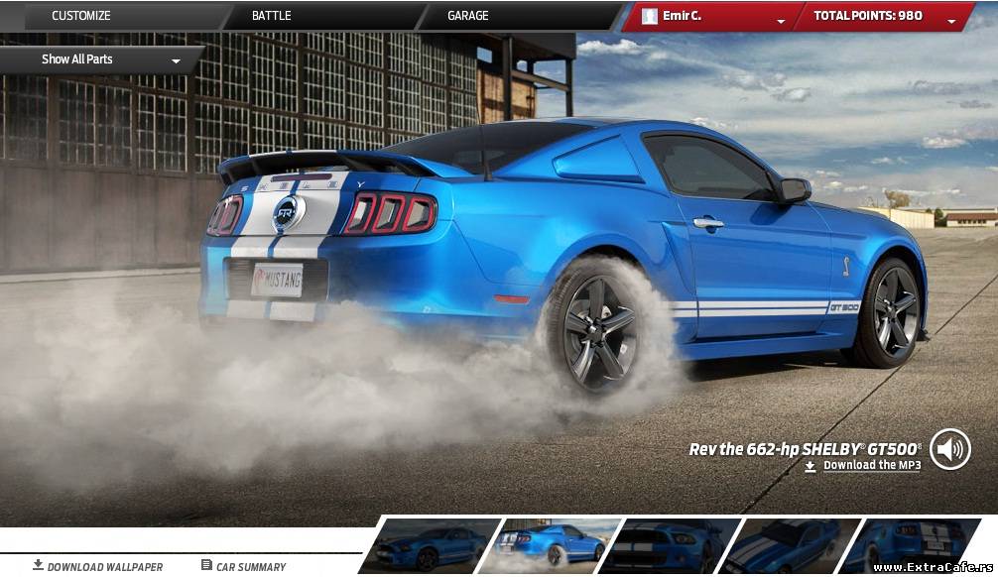998x577 pixels.
Task: Select the top-down stripes view thumbnail
Action: pyautogui.click(x=791, y=545)
